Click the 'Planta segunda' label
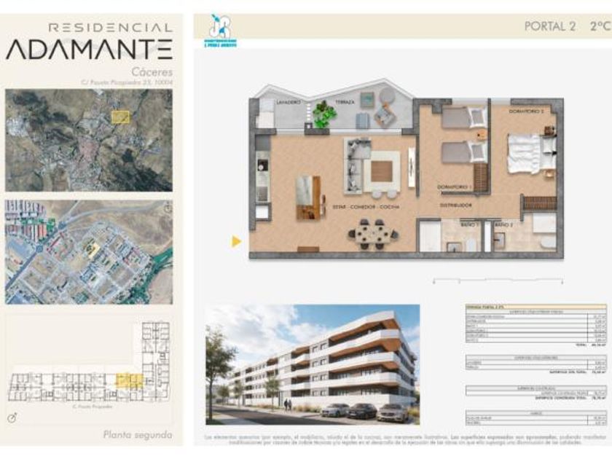 138,434
